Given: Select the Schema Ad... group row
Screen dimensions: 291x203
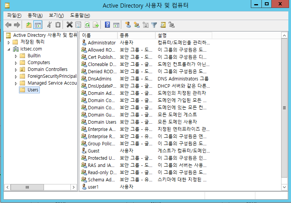Looking at the screenshot, I should [145, 179].
